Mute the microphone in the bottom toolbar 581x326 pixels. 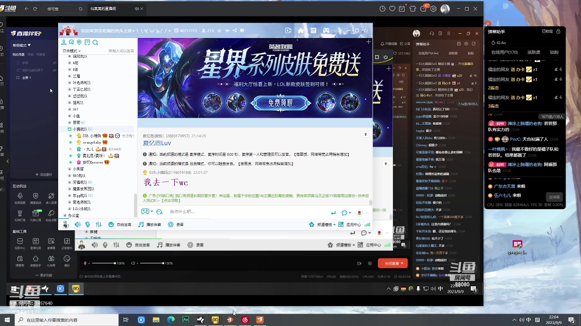coord(105,245)
